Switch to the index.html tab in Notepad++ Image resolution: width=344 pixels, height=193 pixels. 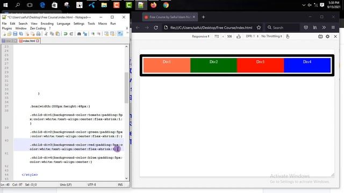[x=28, y=41]
